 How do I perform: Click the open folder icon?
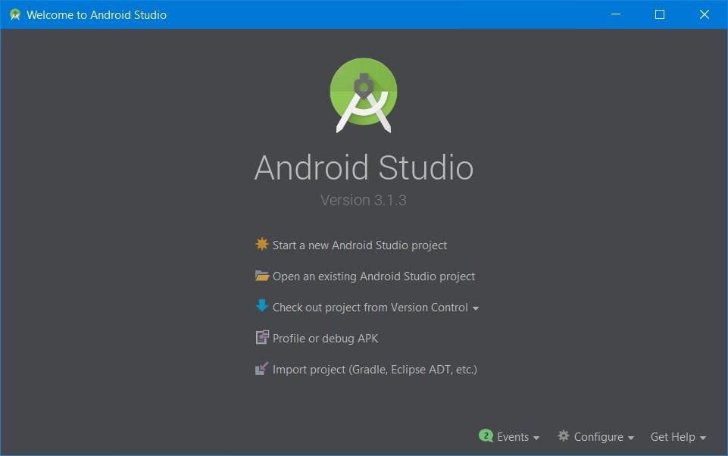pyautogui.click(x=262, y=276)
